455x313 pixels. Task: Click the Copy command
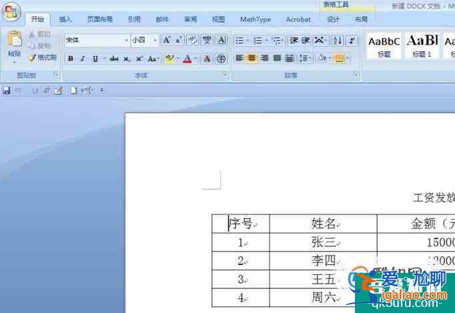coord(40,45)
